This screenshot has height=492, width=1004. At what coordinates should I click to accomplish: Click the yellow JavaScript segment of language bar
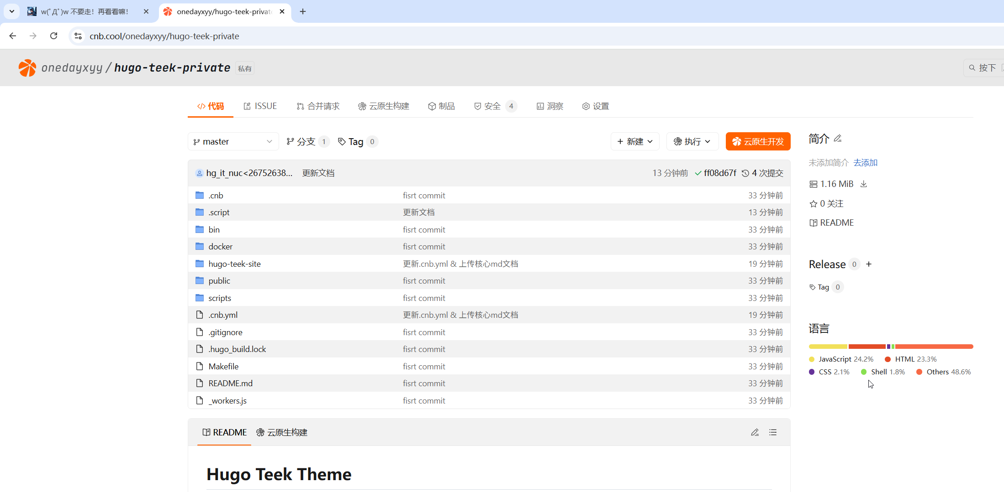827,347
